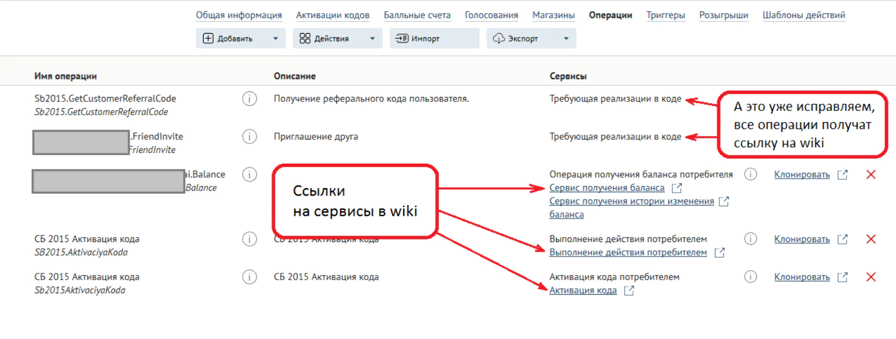Open the Общая информация tab
The width and height of the screenshot is (896, 339).
(x=239, y=15)
